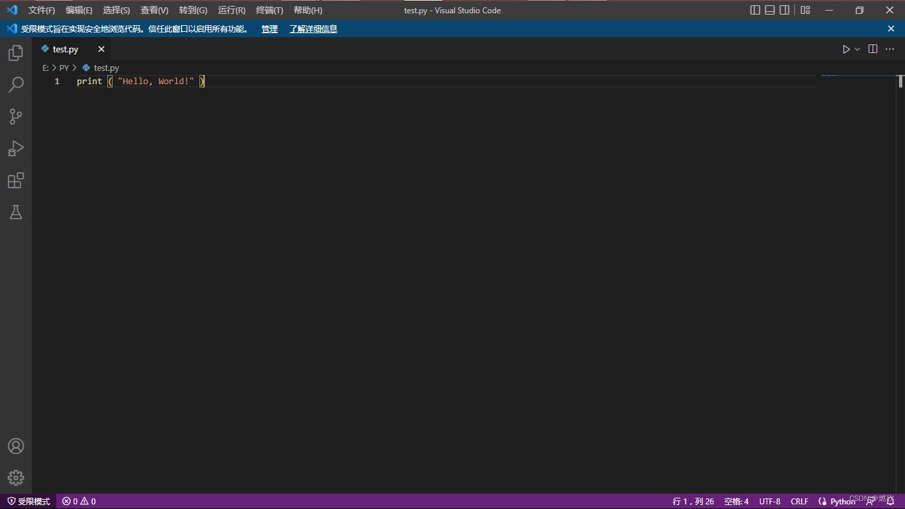Open the run options dropdown arrow
The height and width of the screenshot is (509, 905).
(x=857, y=48)
